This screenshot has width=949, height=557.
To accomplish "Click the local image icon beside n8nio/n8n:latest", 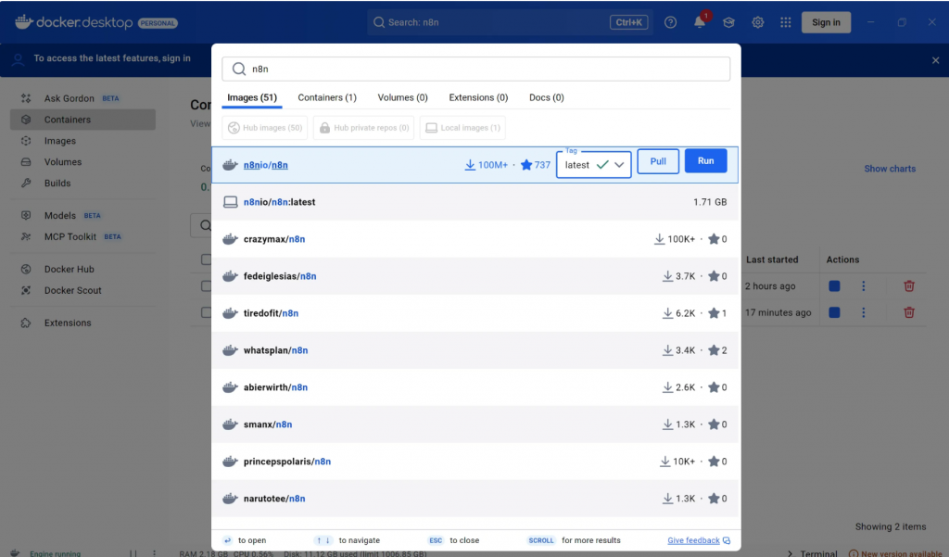I will [x=231, y=202].
